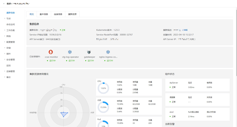The height and width of the screenshot is (127, 237).
Task: Click the 当前告警 heading
Action: tap(170, 124)
